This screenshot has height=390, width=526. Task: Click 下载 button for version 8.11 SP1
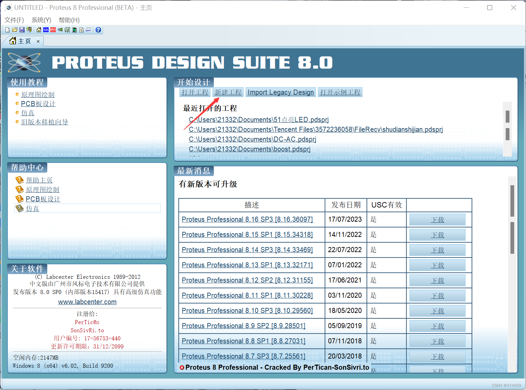coord(437,296)
